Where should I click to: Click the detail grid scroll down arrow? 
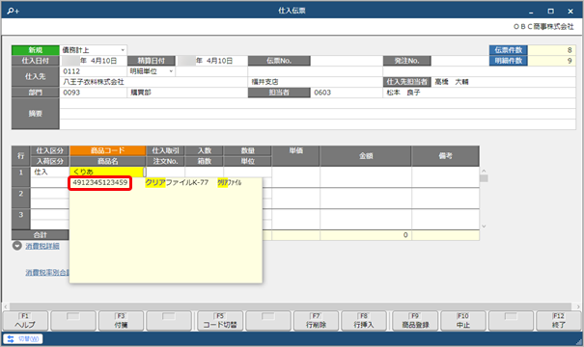point(484,226)
